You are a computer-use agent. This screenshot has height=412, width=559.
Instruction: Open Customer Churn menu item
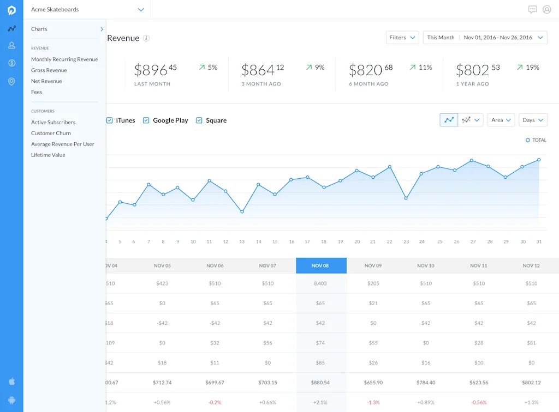point(51,133)
